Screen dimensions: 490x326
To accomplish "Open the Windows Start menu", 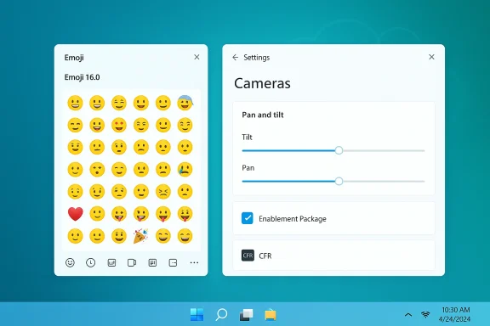I will 197,314.
